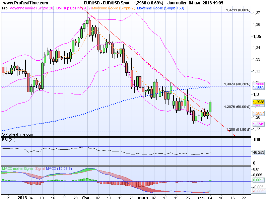Click the © ProRealTime.com copyright text
Viewport: 268px width, 201px height.
pyautogui.click(x=17, y=134)
